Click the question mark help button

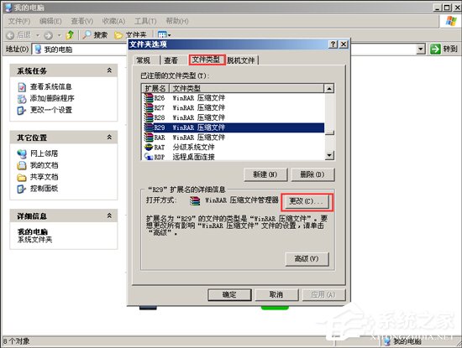point(333,44)
